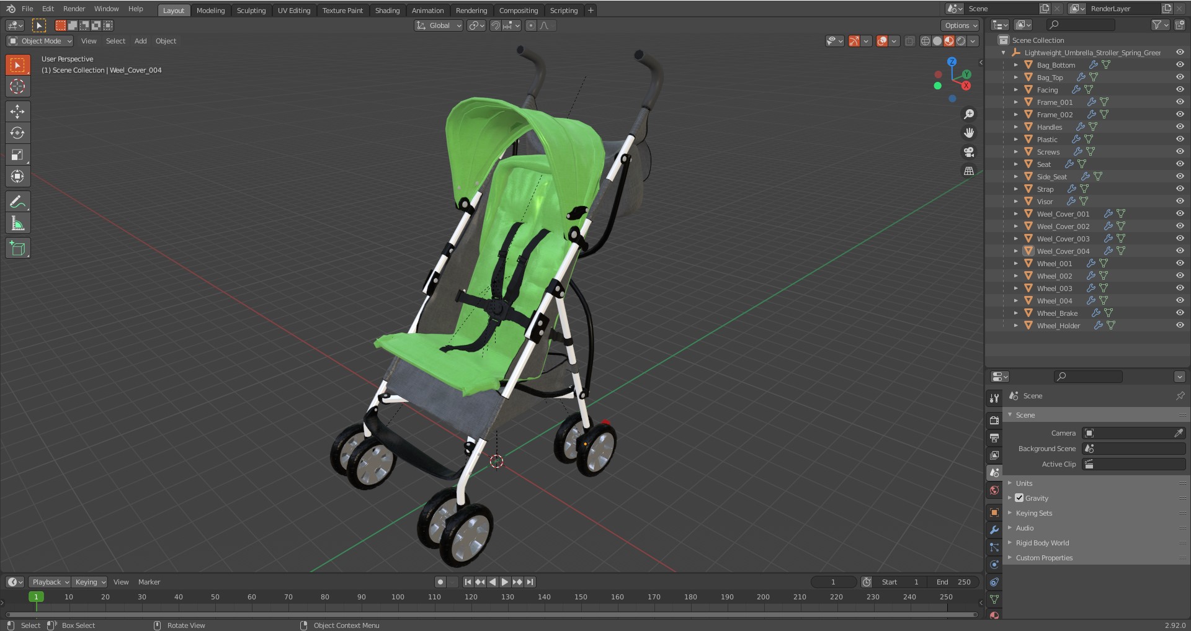Open timeline Marker menu
Viewport: 1191px width, 631px height.
click(x=149, y=582)
